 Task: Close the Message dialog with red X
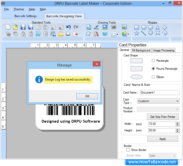[x=97, y=64]
